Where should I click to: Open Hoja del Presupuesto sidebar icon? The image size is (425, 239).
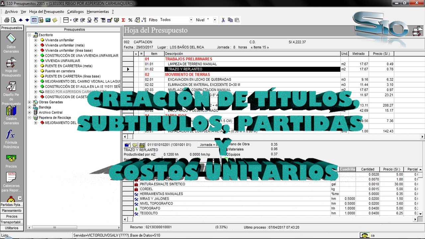[x=11, y=67]
